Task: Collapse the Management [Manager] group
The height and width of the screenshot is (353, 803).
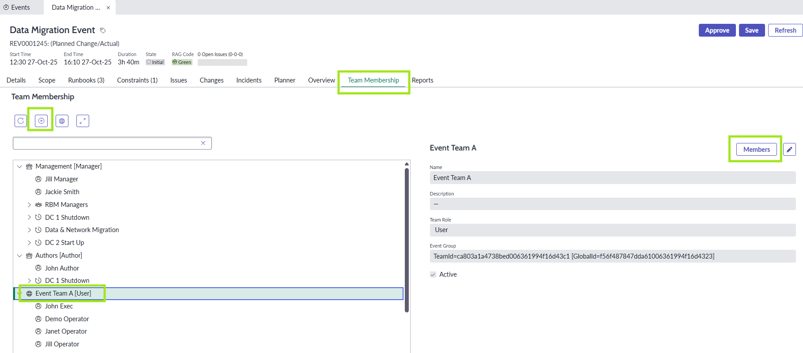Action: (x=19, y=166)
